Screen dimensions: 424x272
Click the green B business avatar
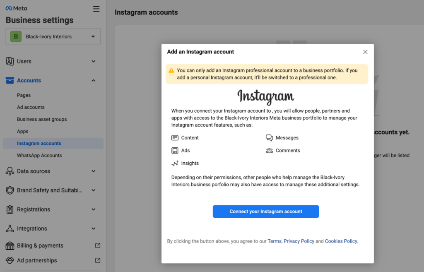(16, 36)
